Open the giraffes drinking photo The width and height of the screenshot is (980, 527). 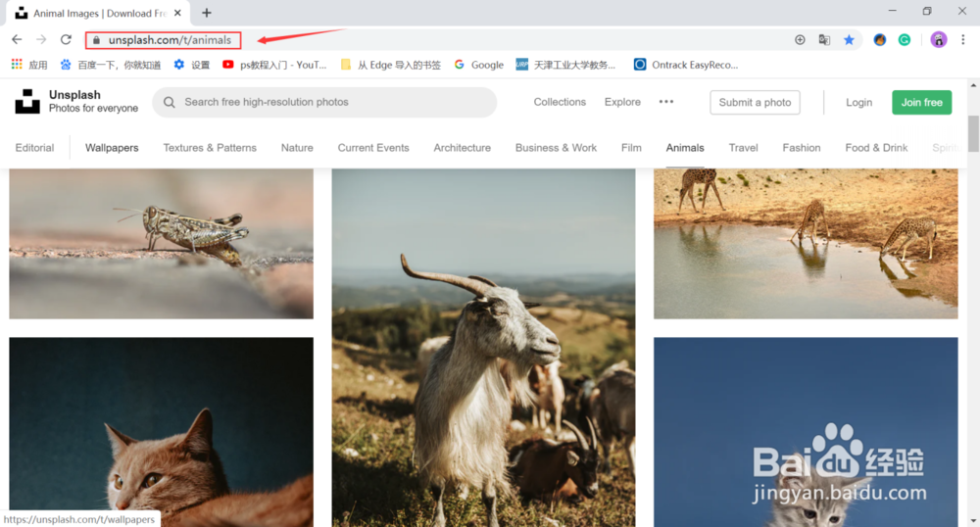[x=806, y=244]
